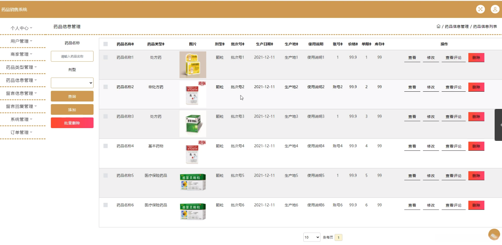Image resolution: width=502 pixels, height=245 pixels.
Task: Sort by 库存 column arrows
Action: point(383,44)
